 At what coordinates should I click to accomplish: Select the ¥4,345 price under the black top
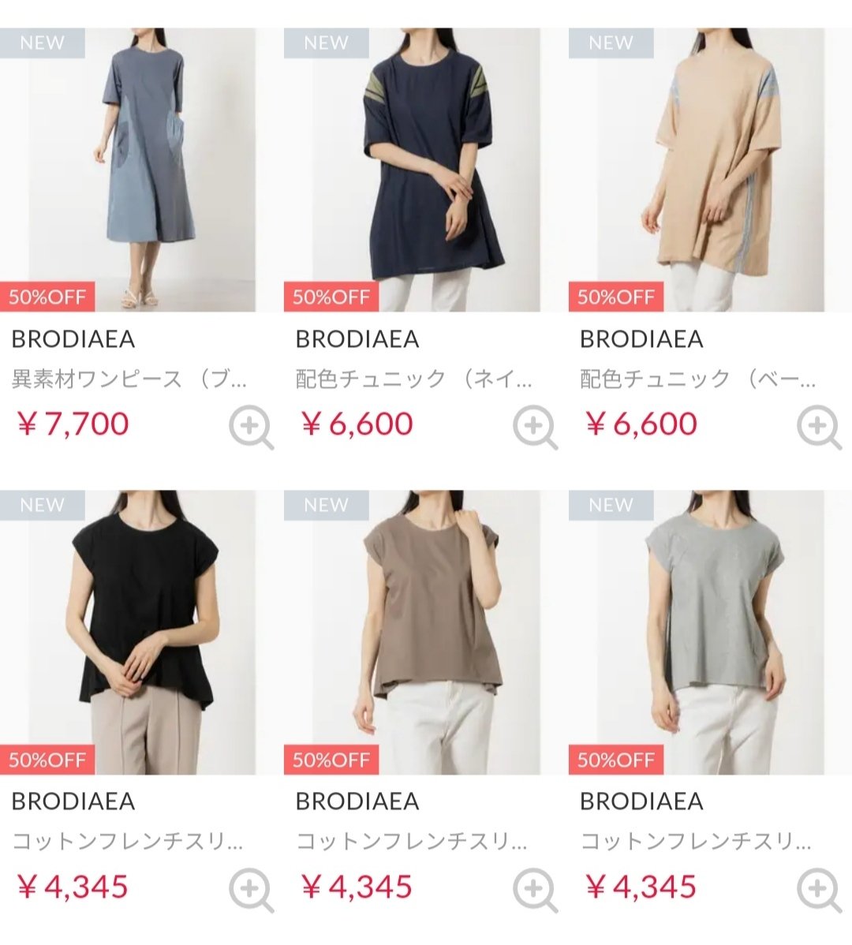pyautogui.click(x=73, y=887)
